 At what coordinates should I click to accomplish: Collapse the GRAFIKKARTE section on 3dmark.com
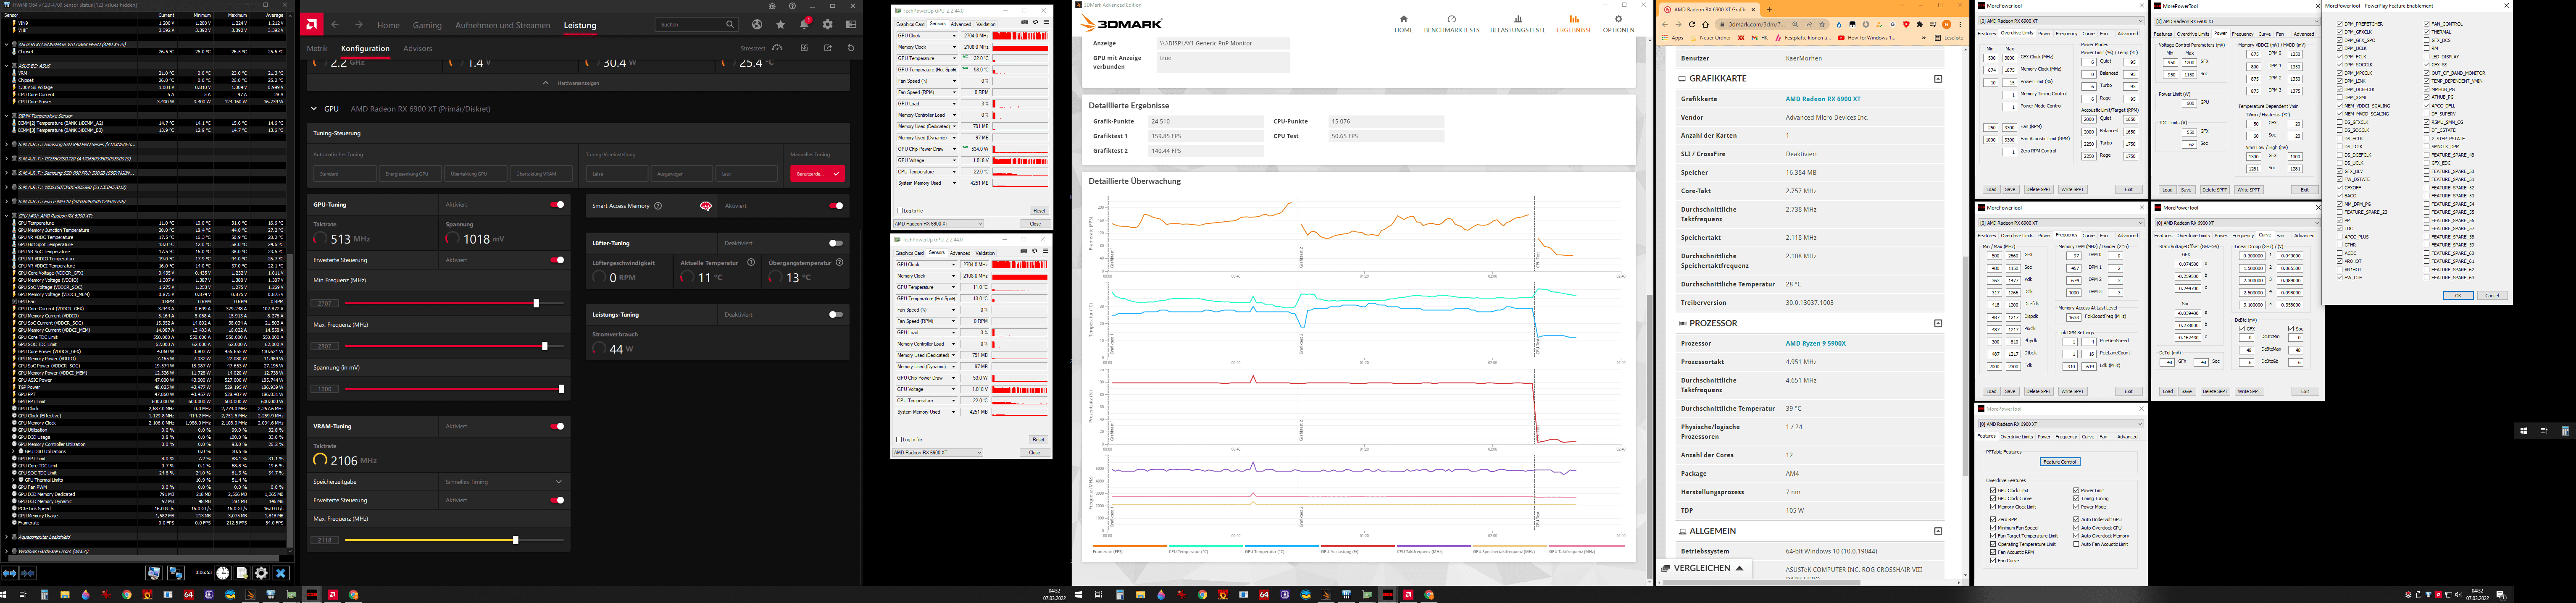coord(1938,79)
